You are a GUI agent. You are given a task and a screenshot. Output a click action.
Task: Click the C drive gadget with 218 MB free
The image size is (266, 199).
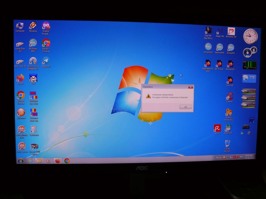point(249,91)
